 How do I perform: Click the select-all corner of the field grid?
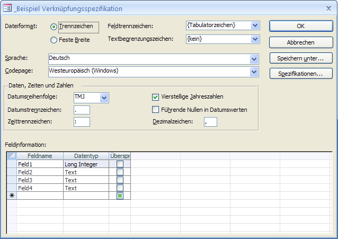pos(11,156)
